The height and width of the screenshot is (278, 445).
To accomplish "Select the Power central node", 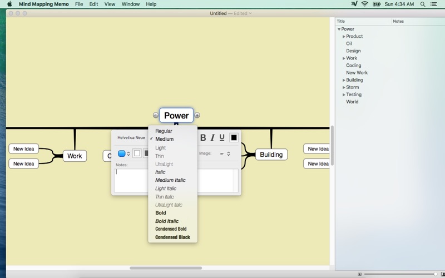I will (x=176, y=116).
